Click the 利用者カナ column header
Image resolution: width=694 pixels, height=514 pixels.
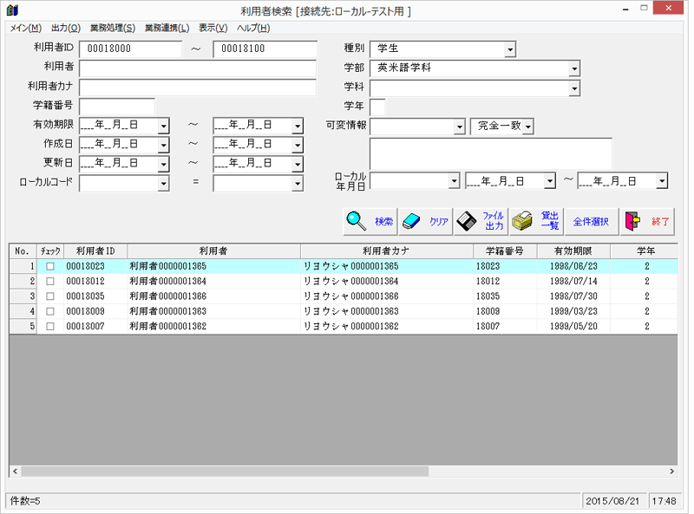point(386,251)
